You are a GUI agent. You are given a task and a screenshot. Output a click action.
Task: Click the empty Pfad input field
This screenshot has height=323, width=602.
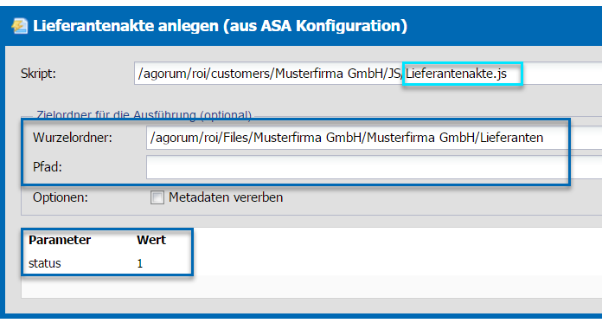tap(374, 167)
